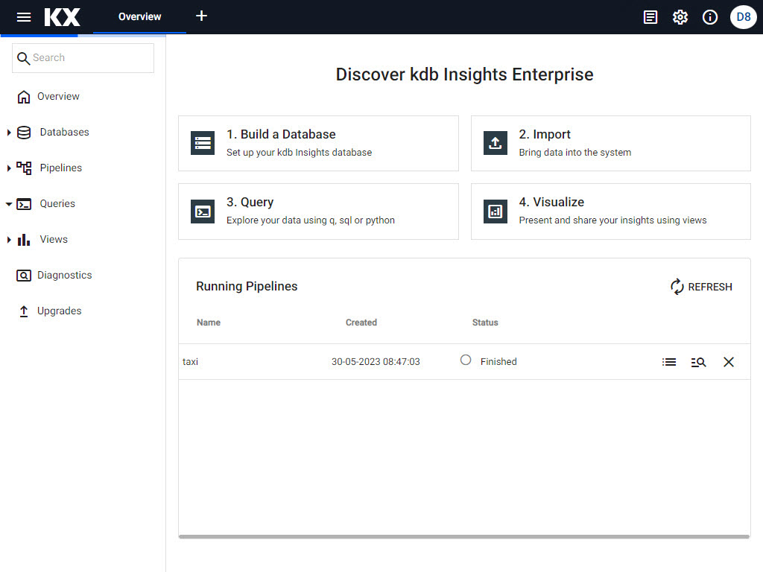This screenshot has width=763, height=572.
Task: Go to Overview in the sidebar
Action: (58, 96)
